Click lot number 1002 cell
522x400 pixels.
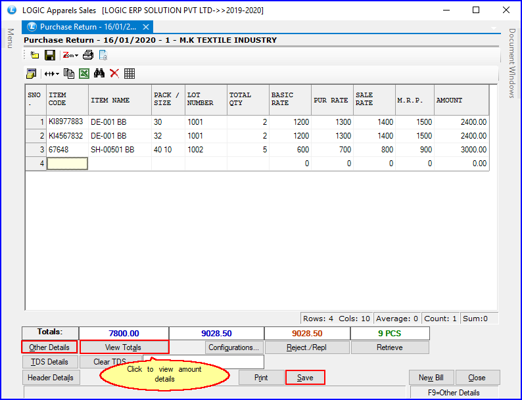[x=206, y=150]
